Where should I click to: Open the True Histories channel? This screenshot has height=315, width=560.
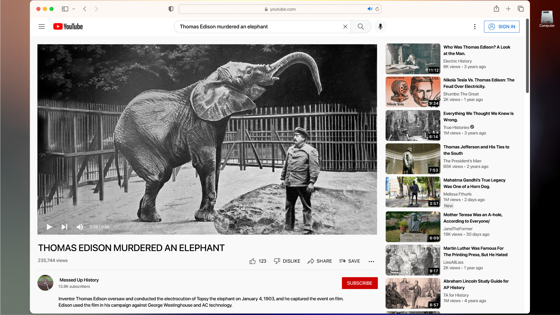[x=456, y=127]
